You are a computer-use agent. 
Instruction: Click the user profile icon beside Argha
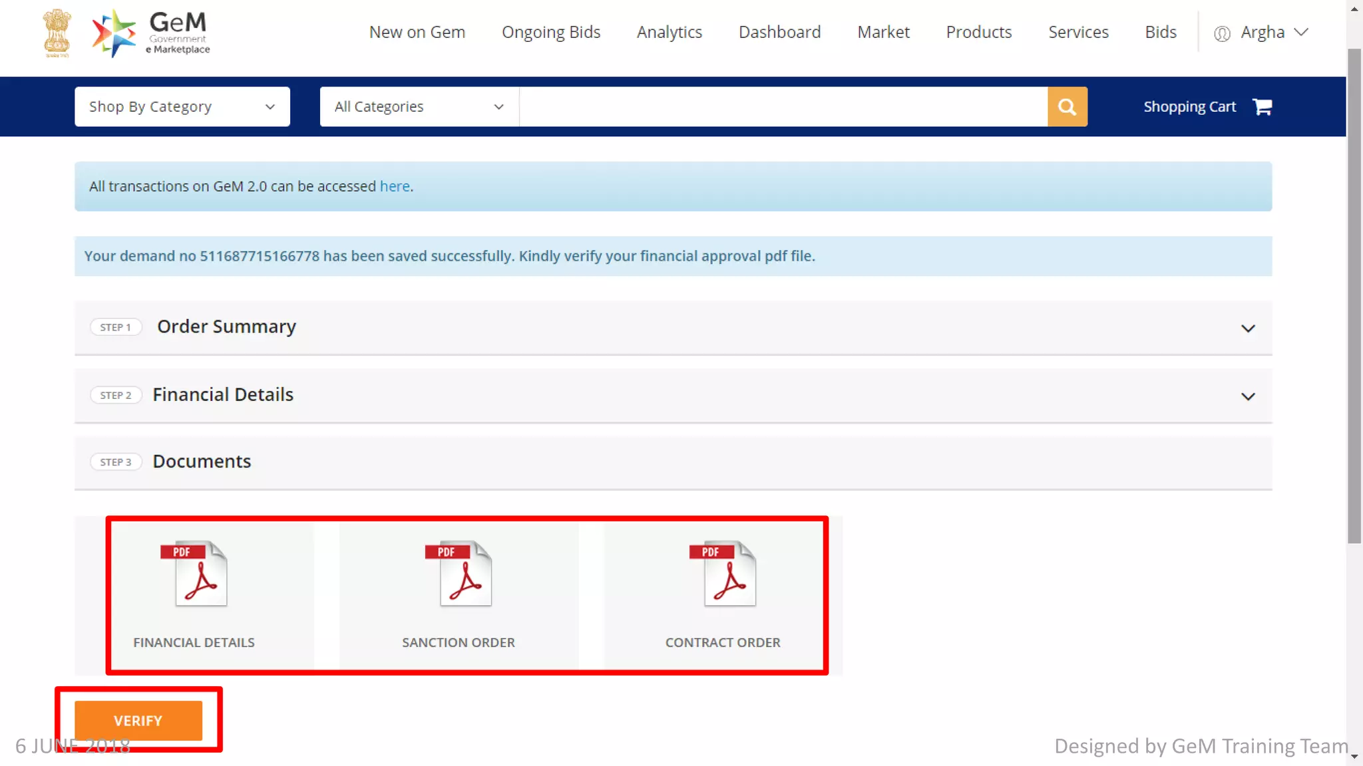pos(1222,33)
